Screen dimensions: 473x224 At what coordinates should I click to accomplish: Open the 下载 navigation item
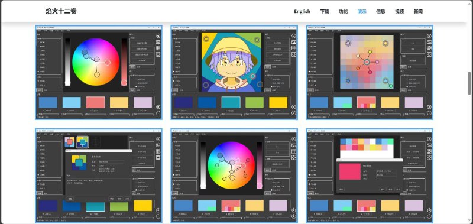pos(324,11)
